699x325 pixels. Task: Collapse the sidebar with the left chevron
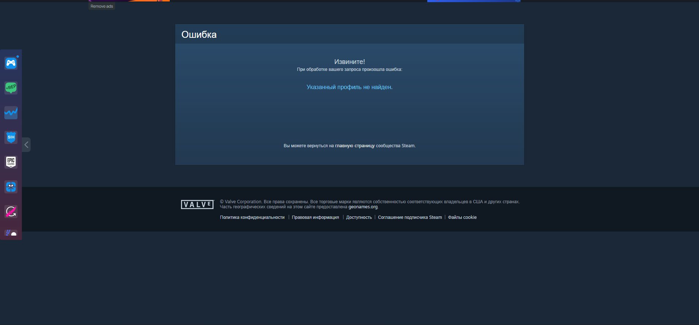(26, 145)
